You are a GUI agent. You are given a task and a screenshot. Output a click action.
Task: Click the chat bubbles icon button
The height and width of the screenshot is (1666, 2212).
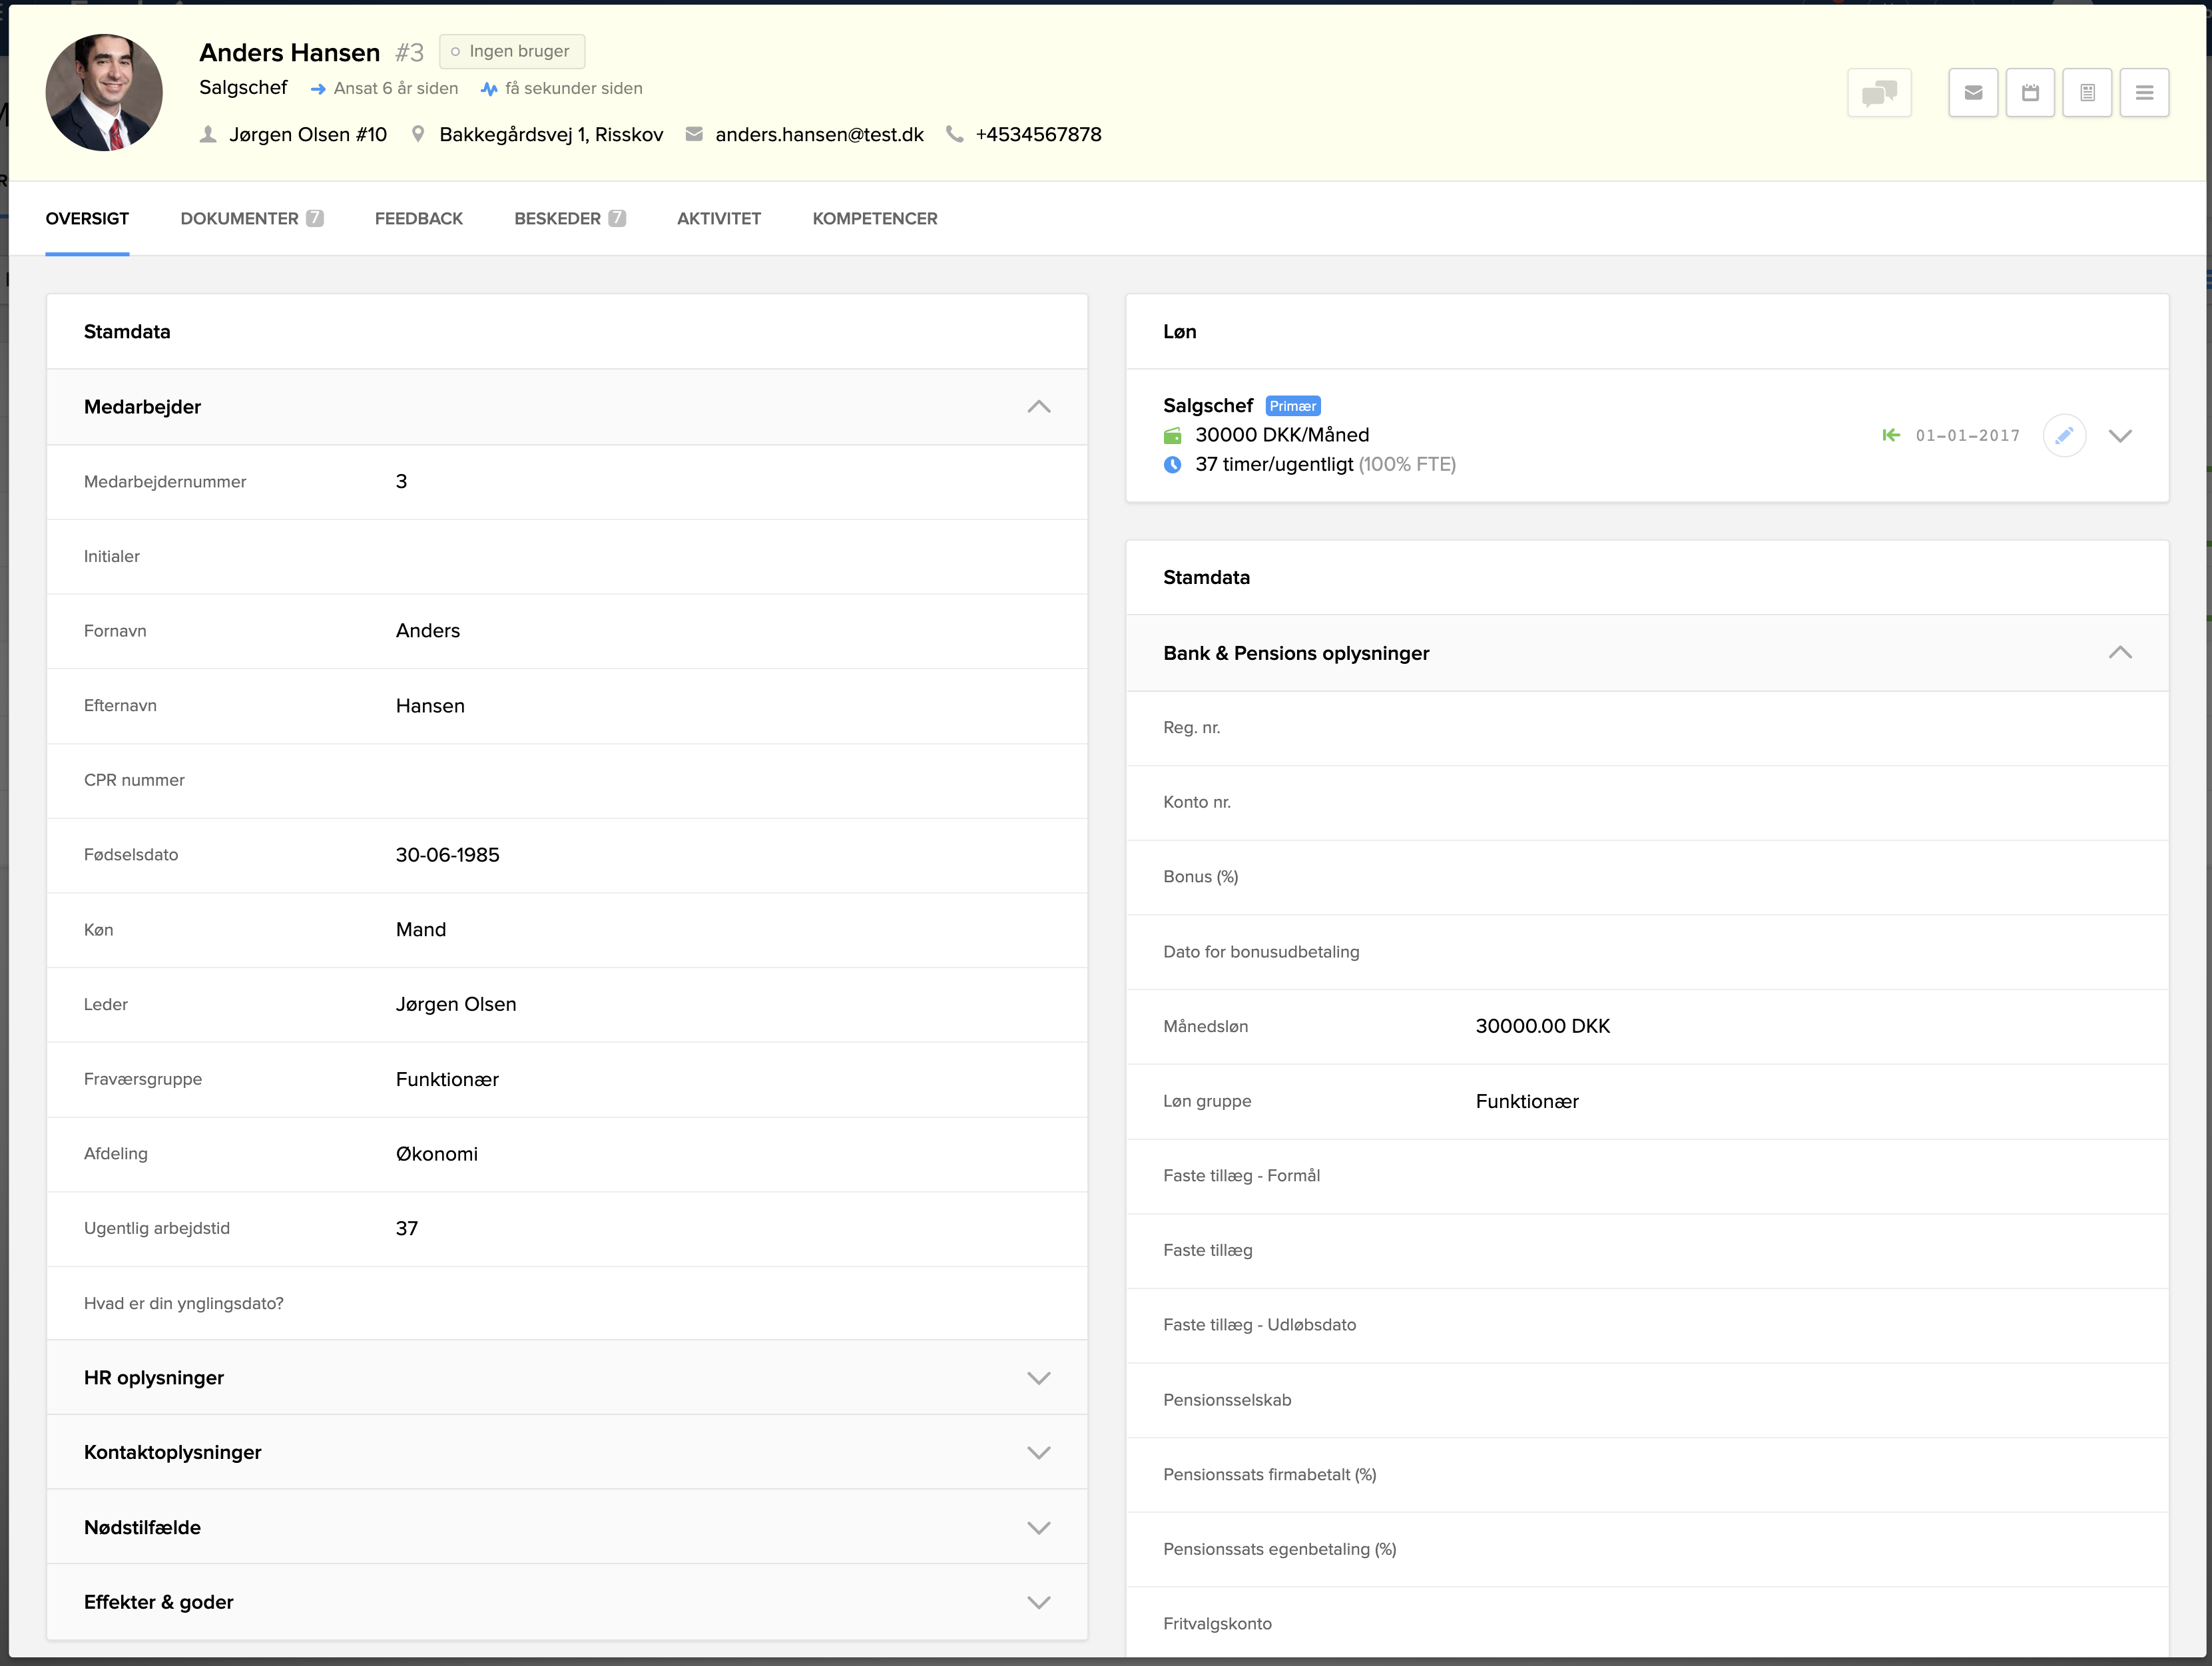click(x=1879, y=93)
